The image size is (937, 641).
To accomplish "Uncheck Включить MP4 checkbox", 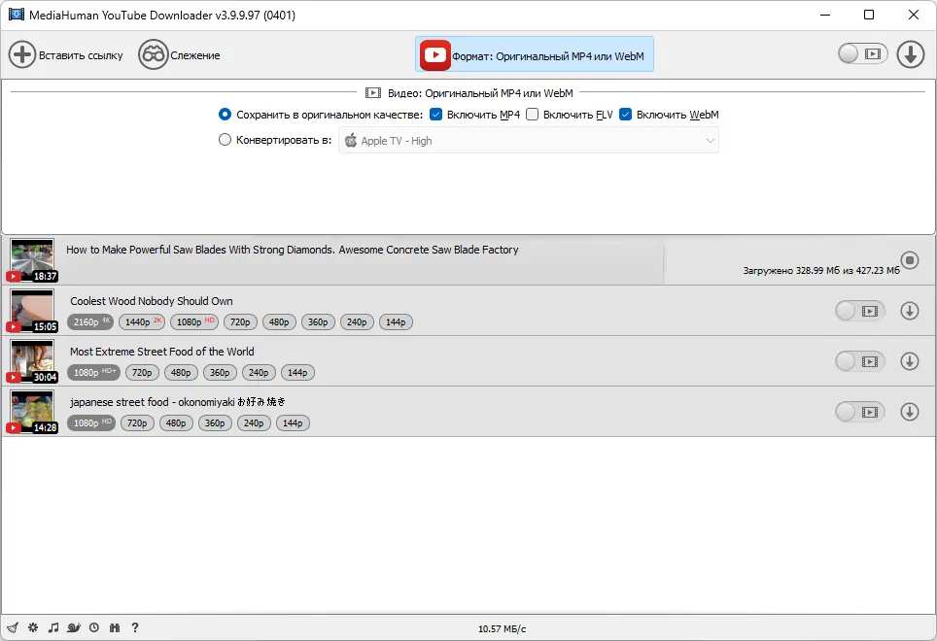I will 436,114.
